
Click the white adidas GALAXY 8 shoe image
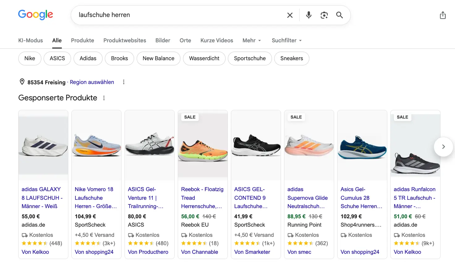pos(43,145)
